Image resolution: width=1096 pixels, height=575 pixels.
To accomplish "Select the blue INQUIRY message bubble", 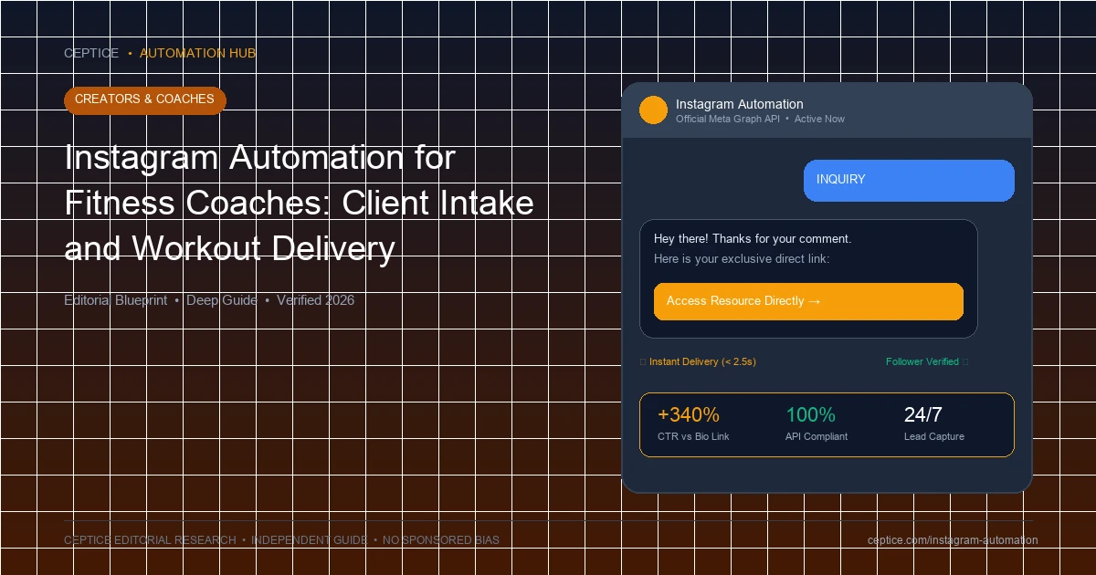I will tap(909, 180).
